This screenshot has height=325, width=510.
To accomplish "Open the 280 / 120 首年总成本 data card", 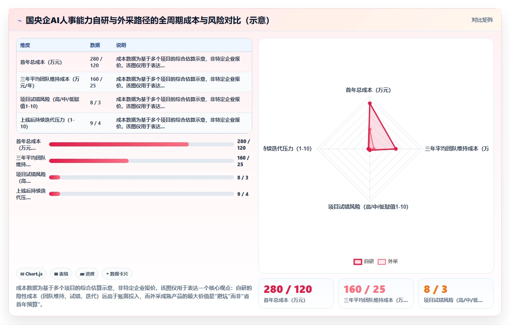I will pos(296,293).
